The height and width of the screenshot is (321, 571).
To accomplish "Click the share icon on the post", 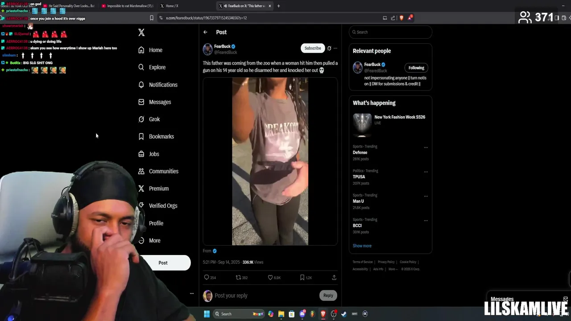I will coord(334,277).
